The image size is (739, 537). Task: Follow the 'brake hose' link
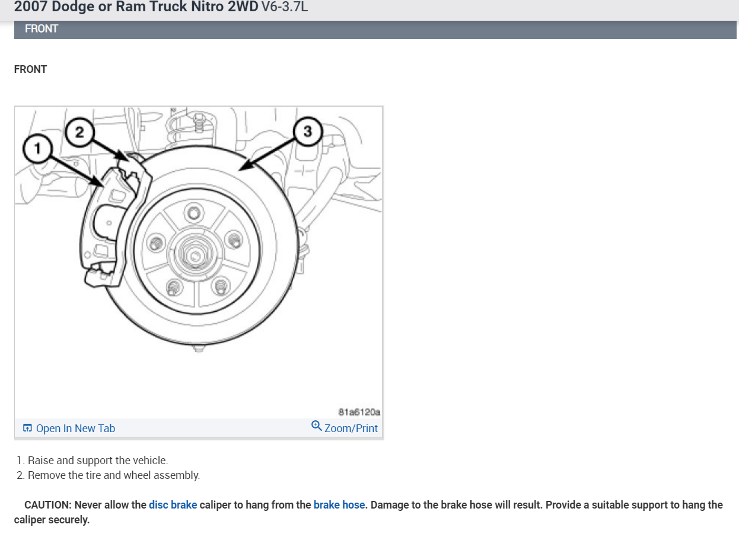point(339,505)
